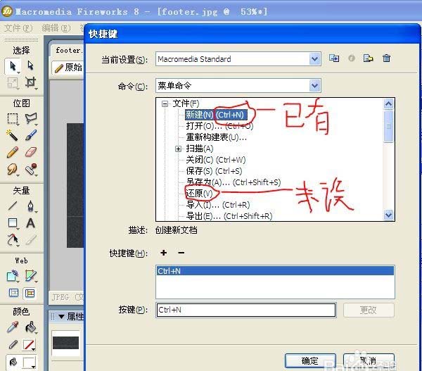Open the commands type dropdown
This screenshot has width=422, height=371.
[x=314, y=86]
